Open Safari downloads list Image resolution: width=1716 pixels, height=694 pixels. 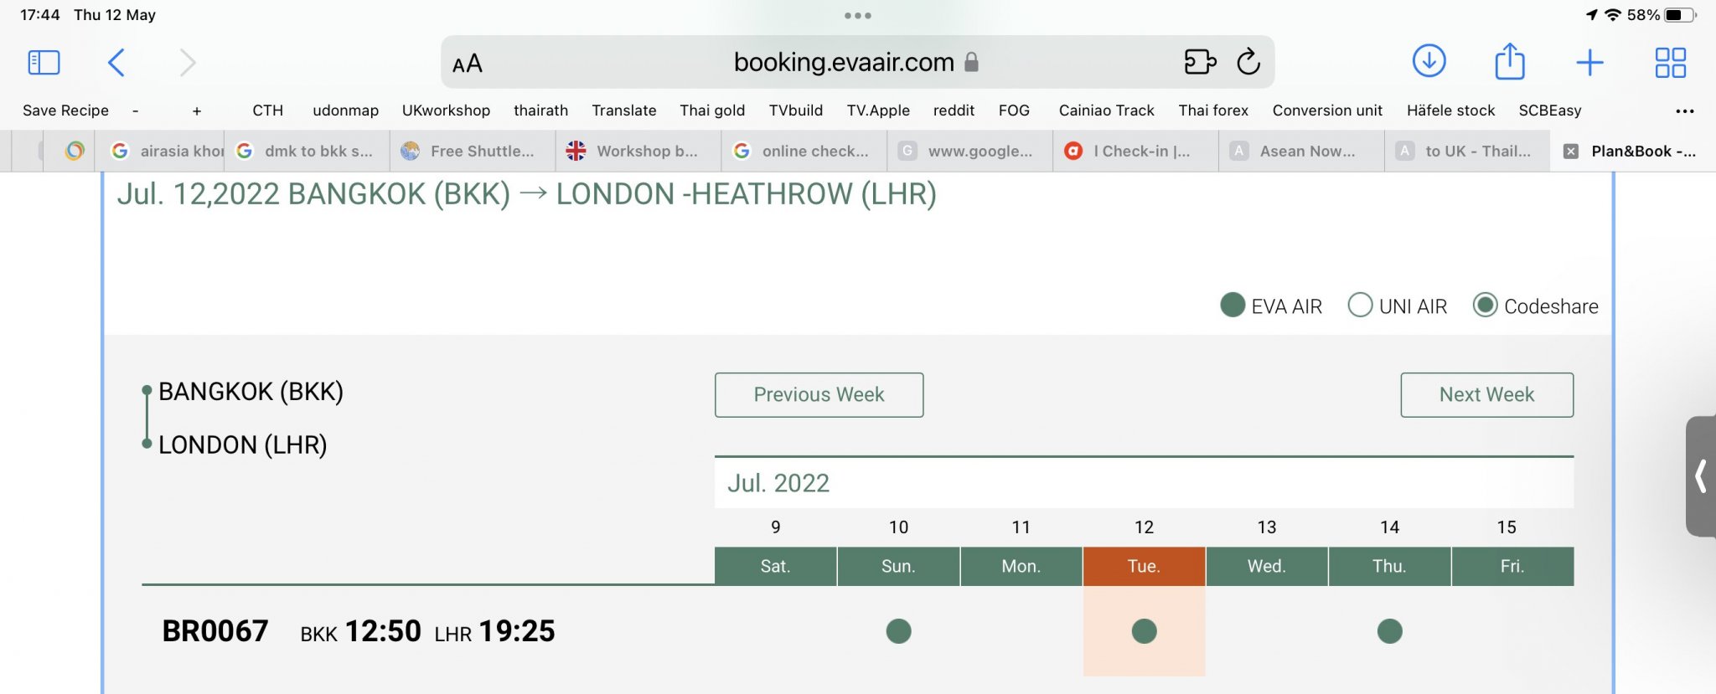(1429, 61)
